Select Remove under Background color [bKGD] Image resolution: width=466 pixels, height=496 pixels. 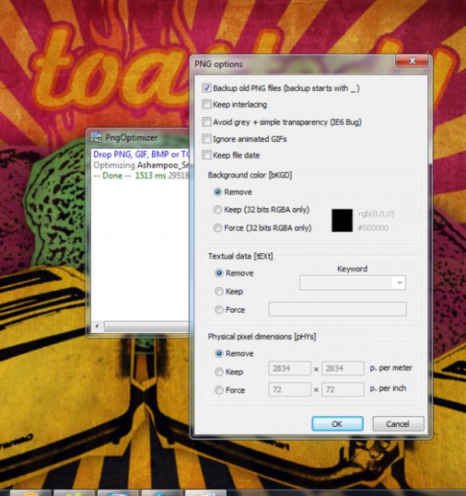click(217, 192)
